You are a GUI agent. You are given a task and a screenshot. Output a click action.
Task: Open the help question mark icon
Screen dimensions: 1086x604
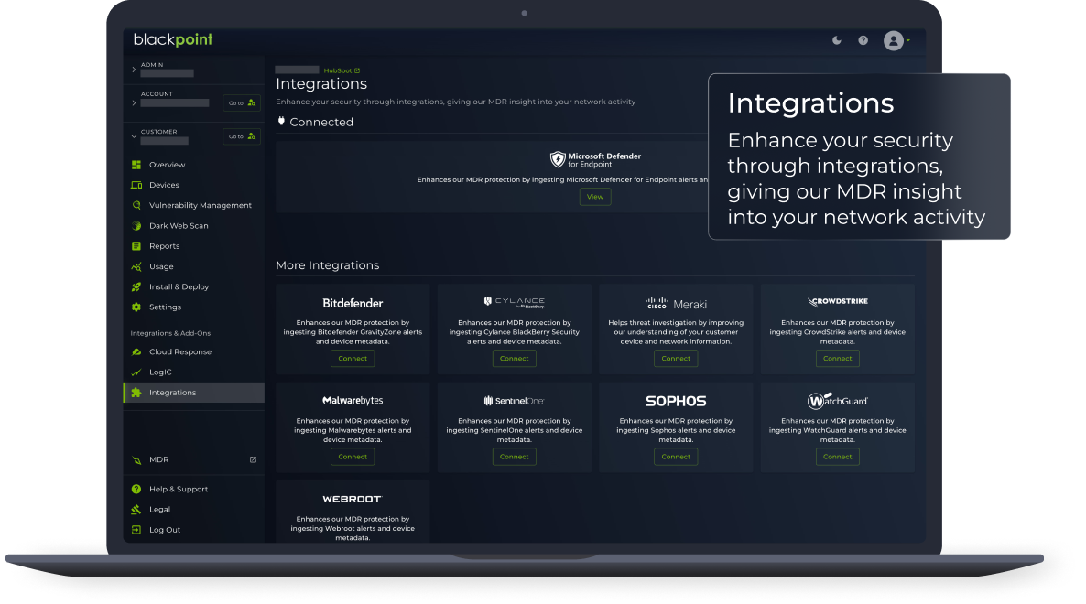[863, 40]
